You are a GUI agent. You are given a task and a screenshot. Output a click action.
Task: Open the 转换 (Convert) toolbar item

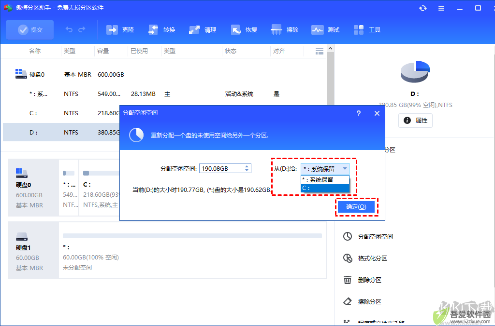pos(161,29)
